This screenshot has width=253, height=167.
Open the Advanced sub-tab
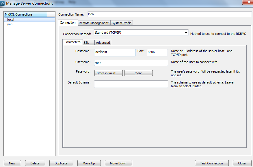[x=103, y=43]
